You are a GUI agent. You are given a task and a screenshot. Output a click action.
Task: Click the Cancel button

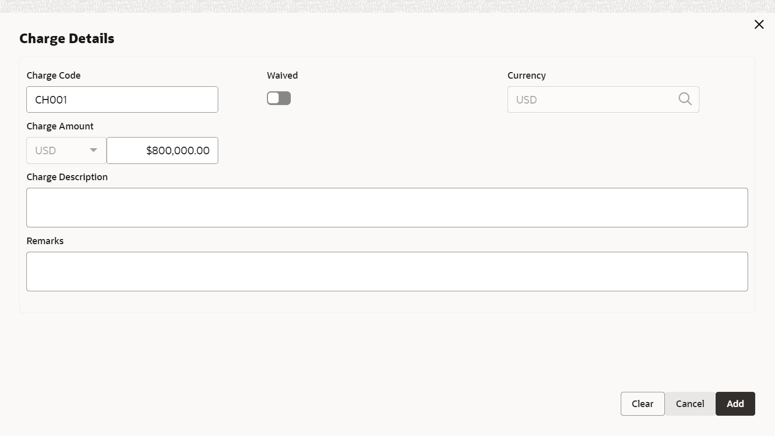coord(690,404)
